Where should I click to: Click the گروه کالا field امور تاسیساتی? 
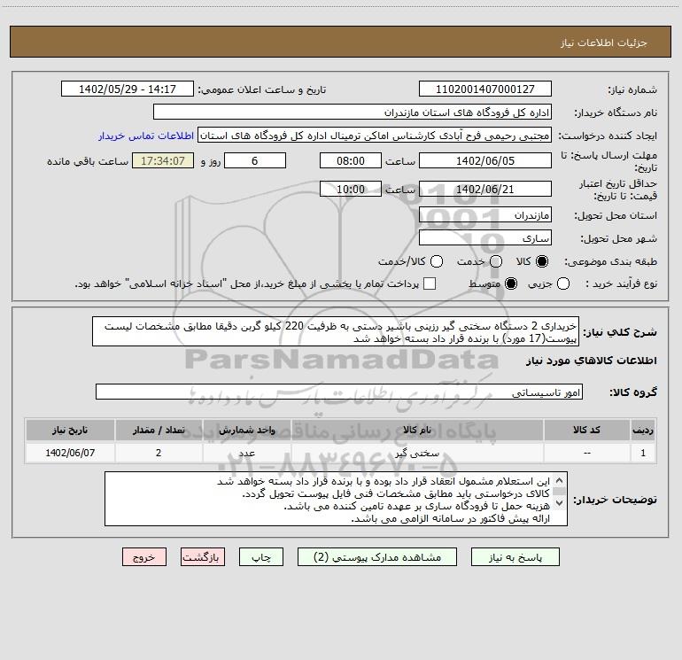339,392
